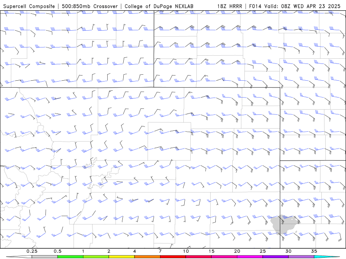Screen dimensions: 346x259
Task: Select the red color bar segment
Action: 173,257
